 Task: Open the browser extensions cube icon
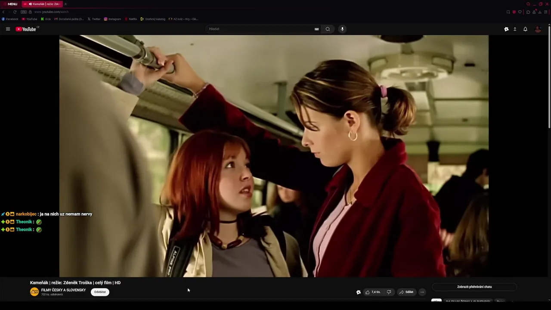point(528,12)
